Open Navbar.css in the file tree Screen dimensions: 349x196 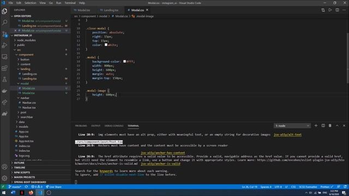(x=29, y=103)
